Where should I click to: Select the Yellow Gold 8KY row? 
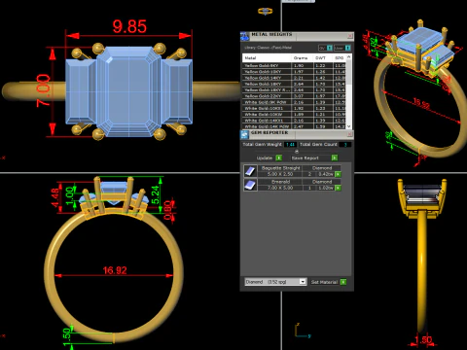[x=294, y=65]
